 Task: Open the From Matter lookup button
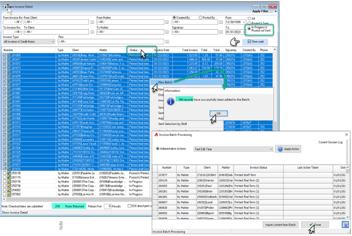pyautogui.click(x=167, y=22)
